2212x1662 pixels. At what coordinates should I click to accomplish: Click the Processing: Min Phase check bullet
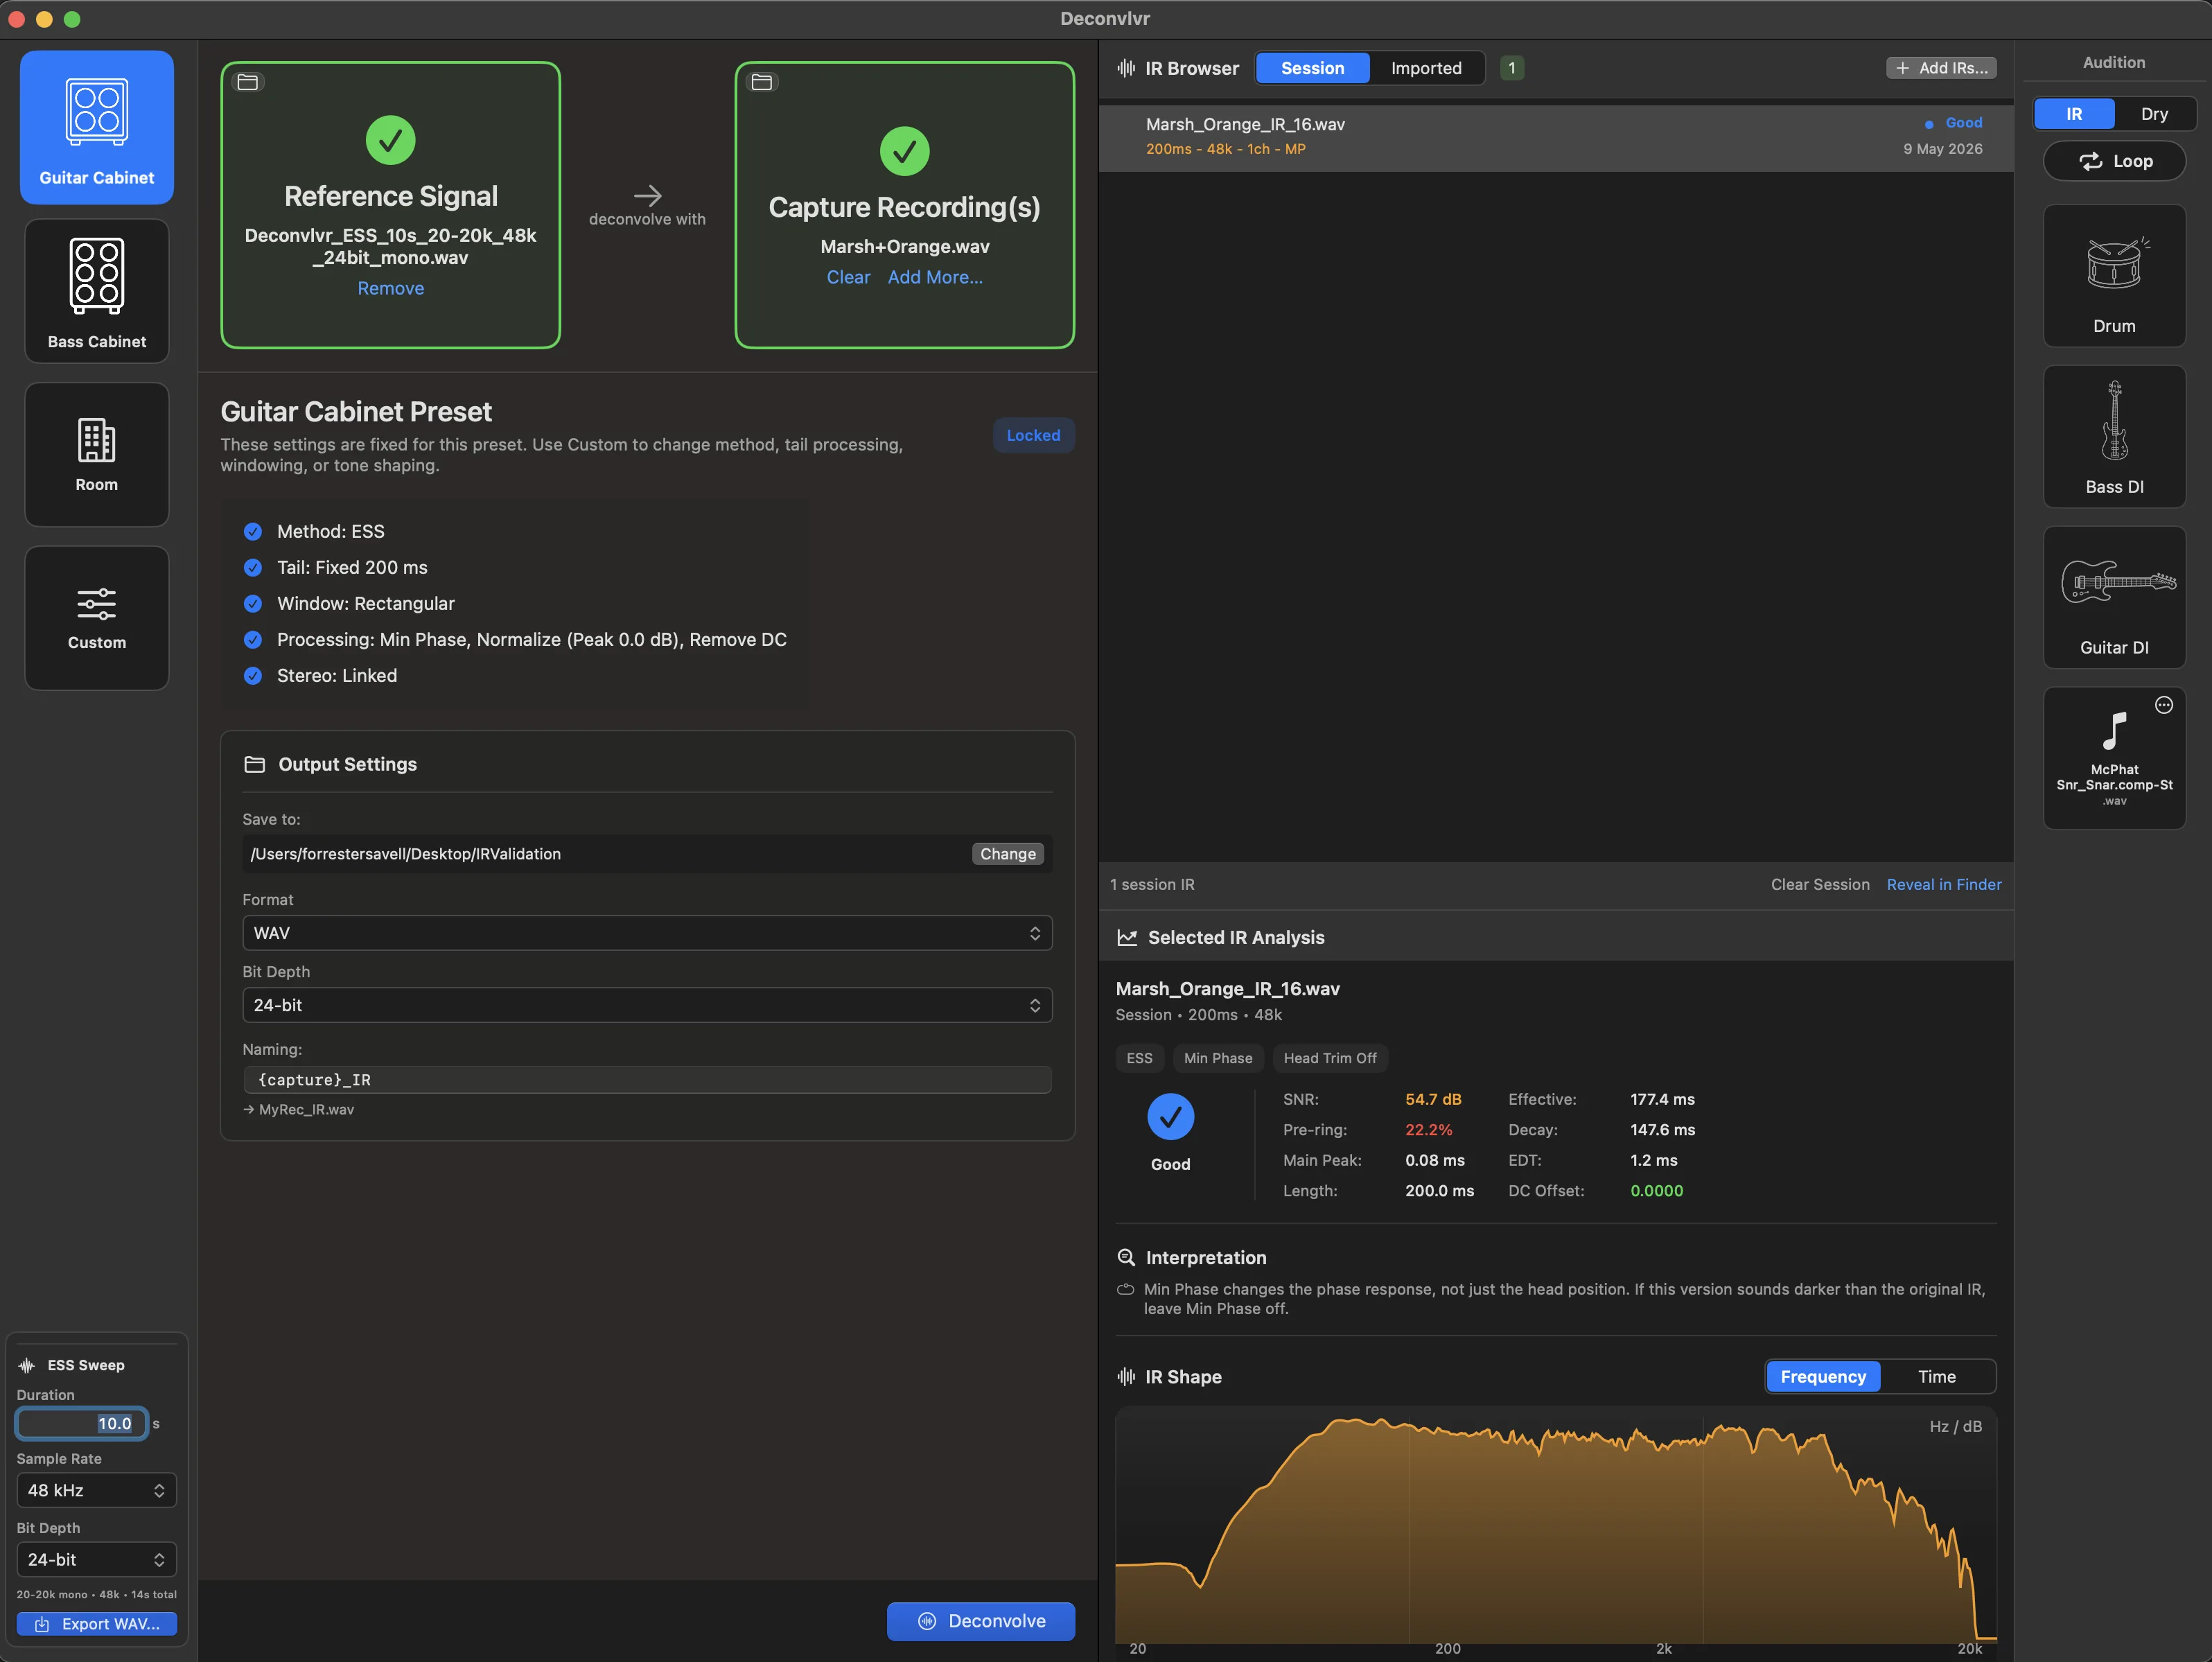pyautogui.click(x=253, y=639)
